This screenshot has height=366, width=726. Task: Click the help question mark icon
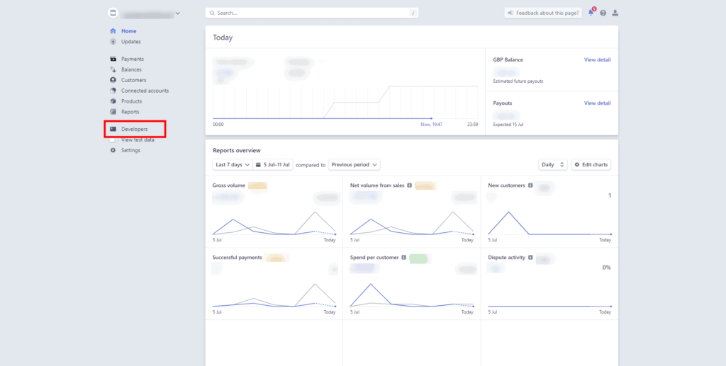point(603,13)
